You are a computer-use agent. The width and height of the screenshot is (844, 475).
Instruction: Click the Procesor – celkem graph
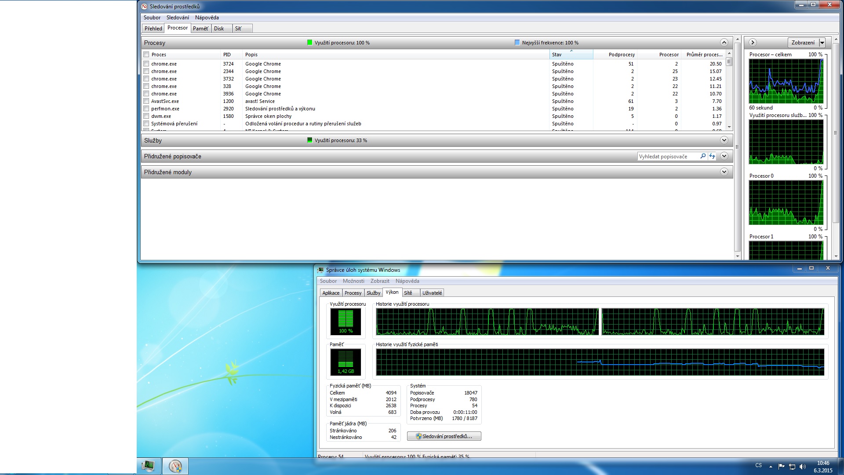(786, 81)
